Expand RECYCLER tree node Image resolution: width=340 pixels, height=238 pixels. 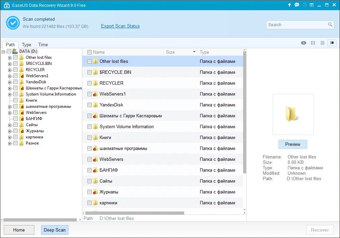point(10,70)
